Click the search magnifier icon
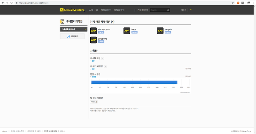256x134 pixels. [x=168, y=10]
